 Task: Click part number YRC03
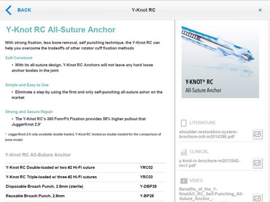coord(146,177)
